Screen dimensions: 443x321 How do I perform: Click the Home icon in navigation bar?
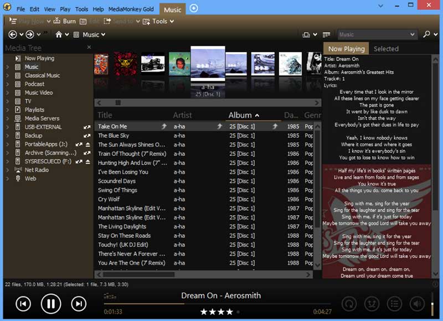point(59,34)
